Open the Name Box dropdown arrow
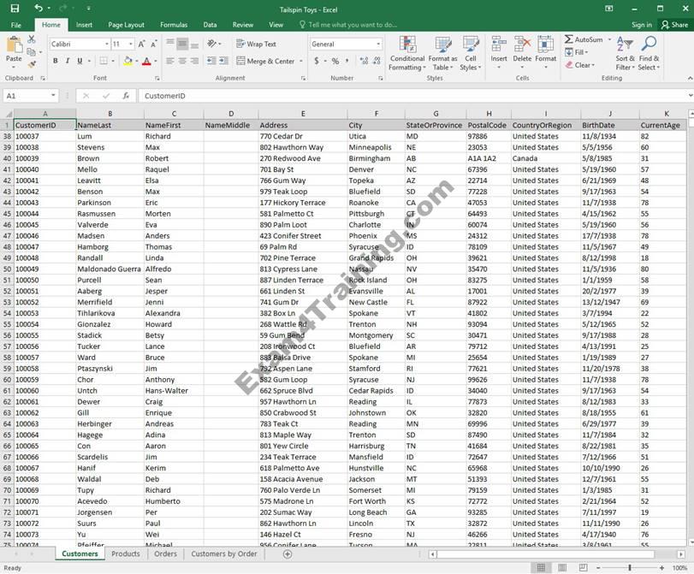This screenshot has width=694, height=574. [53, 96]
